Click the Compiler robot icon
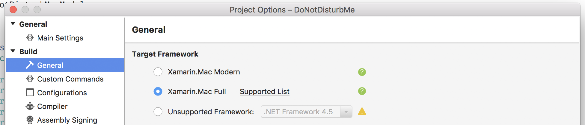 pos(30,106)
